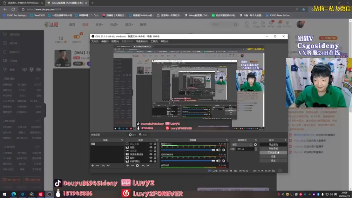Expand the 视频 dropdown in Douyu navigation
Image resolution: width=352 pixels, height=198 pixels.
click(x=114, y=25)
